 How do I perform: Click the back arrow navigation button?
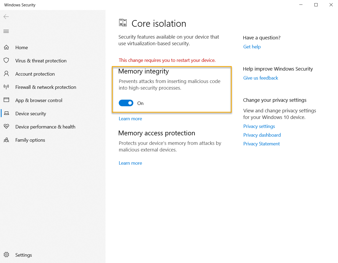coord(6,16)
